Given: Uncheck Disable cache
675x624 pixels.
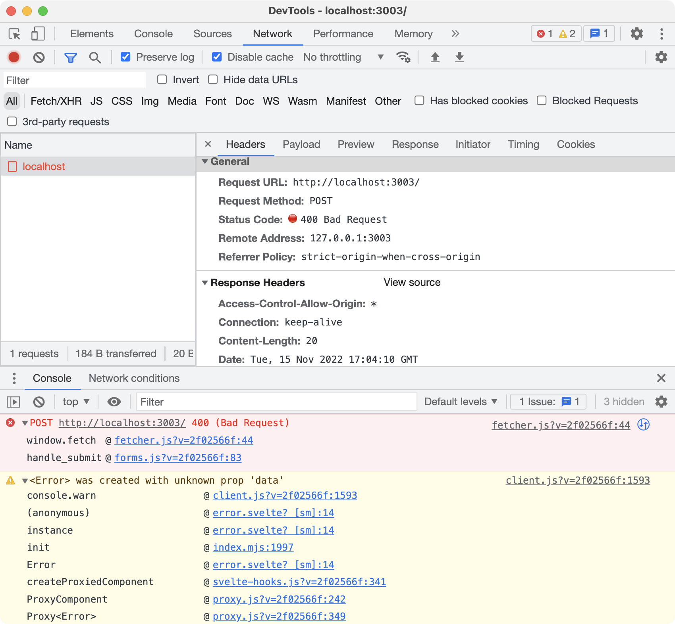Looking at the screenshot, I should click(217, 57).
